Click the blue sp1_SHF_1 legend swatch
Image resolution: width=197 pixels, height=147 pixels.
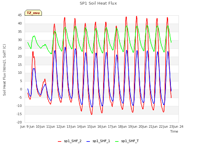pyautogui.click(x=88, y=141)
